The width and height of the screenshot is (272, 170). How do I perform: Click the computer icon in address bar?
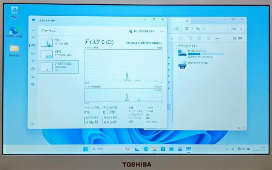186,28
